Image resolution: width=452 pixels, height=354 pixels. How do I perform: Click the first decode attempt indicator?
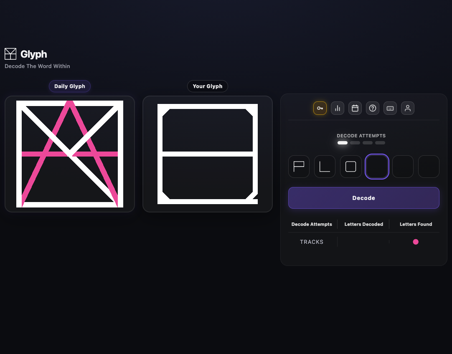click(x=342, y=142)
